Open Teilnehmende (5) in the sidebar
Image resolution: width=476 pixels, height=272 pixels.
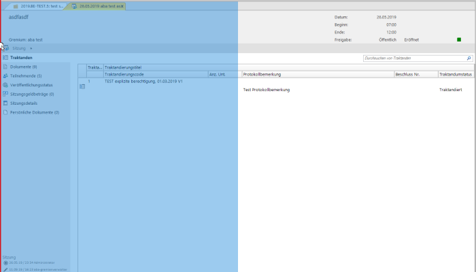coord(26,75)
